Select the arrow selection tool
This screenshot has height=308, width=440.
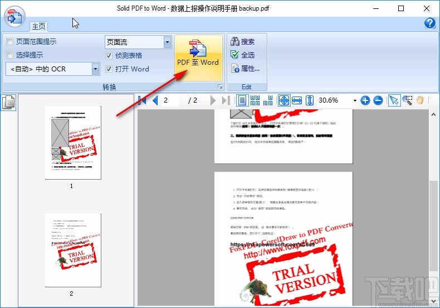pos(394,100)
